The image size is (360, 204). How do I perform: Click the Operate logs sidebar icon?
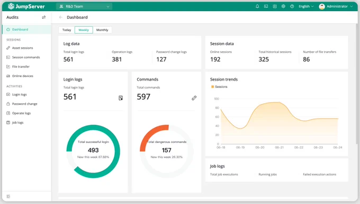(8, 113)
